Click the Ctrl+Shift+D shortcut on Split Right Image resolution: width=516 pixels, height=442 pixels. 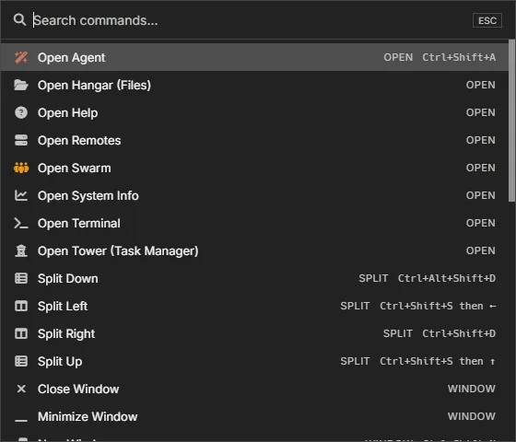tap(459, 333)
